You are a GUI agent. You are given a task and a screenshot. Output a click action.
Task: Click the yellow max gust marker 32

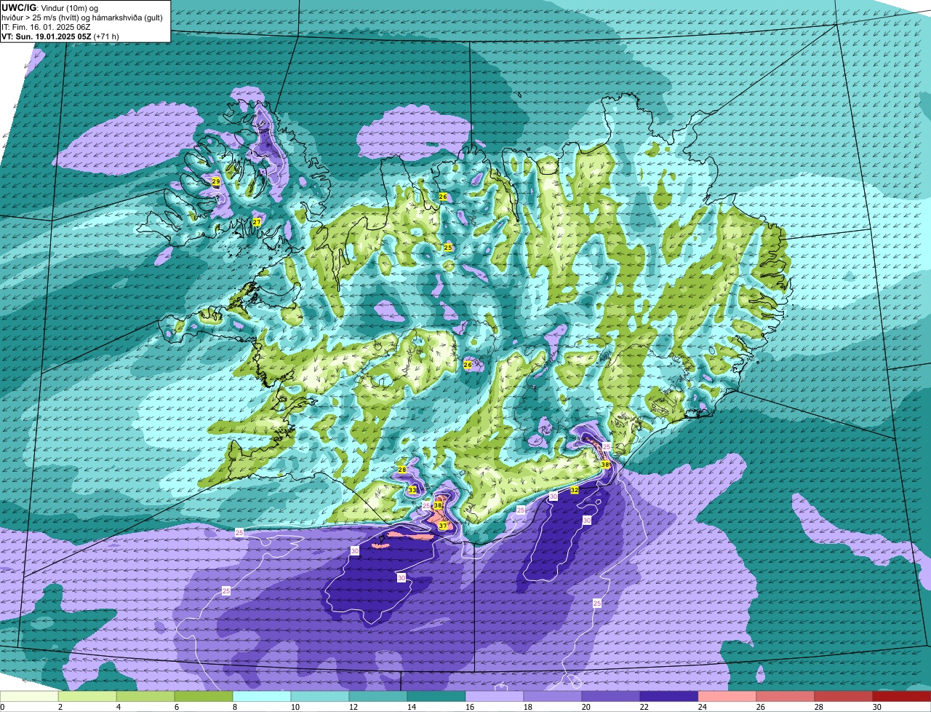pyautogui.click(x=574, y=490)
